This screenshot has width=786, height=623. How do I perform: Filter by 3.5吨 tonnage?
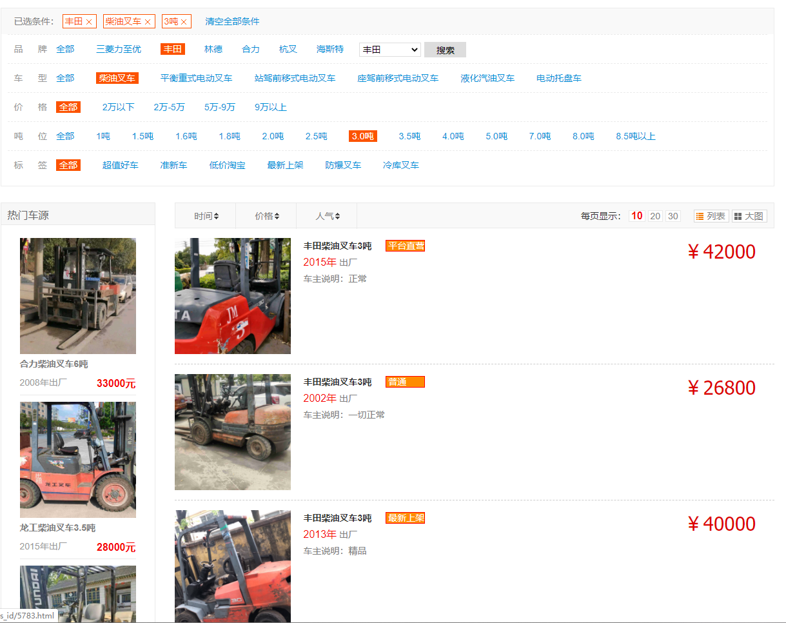(x=409, y=136)
